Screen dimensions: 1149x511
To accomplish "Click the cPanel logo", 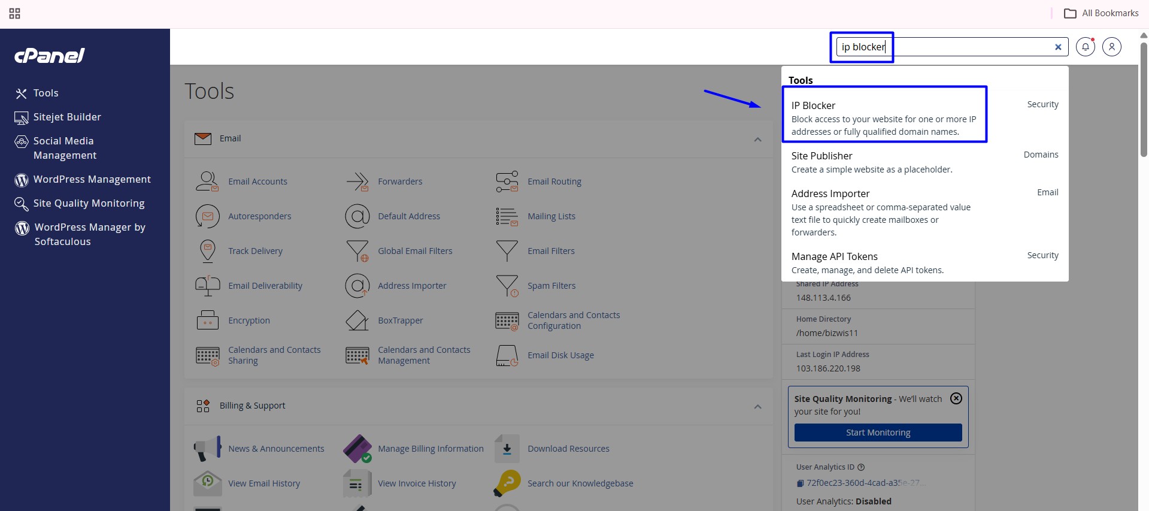I will coord(50,56).
